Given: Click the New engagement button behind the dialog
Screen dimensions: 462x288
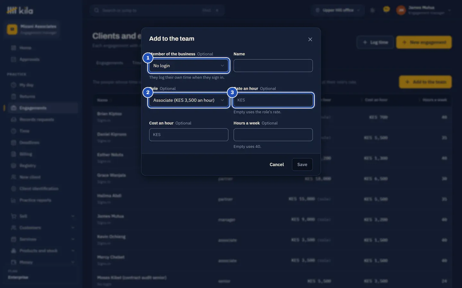Looking at the screenshot, I should [x=424, y=42].
